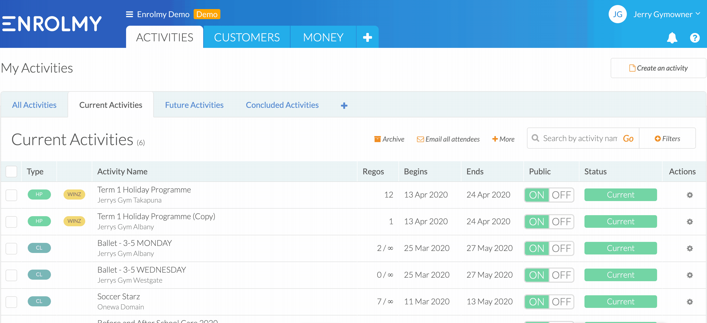Click the Current status label for Soccer Starz
This screenshot has width=707, height=323.
620,302
